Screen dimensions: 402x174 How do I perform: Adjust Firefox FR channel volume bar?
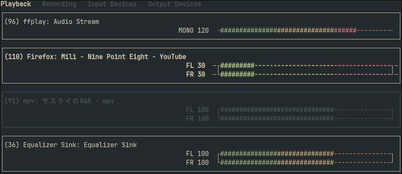click(x=305, y=74)
